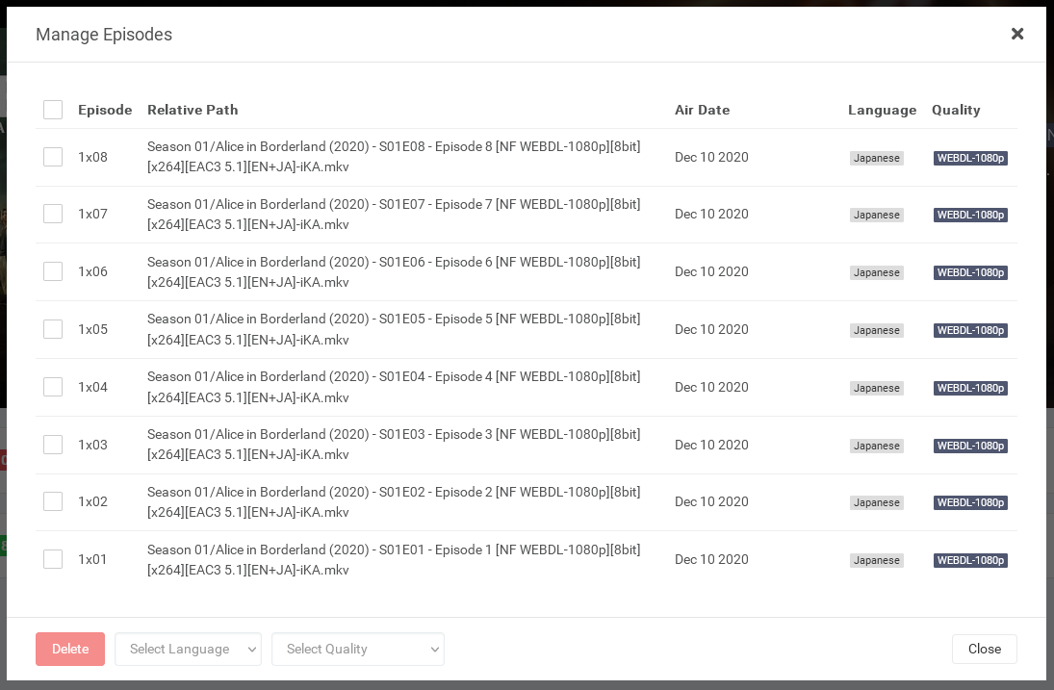Click the Japanese language label on episode 1x01

[x=876, y=560]
